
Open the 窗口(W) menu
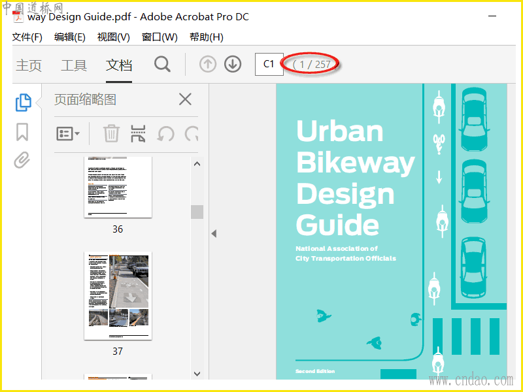[x=160, y=37]
